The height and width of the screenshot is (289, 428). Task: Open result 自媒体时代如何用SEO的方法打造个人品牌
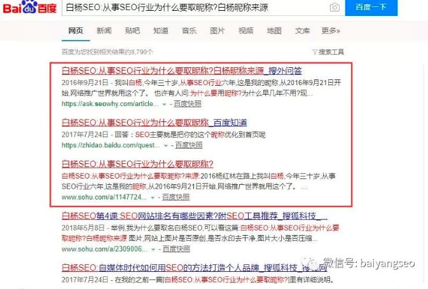195,268
